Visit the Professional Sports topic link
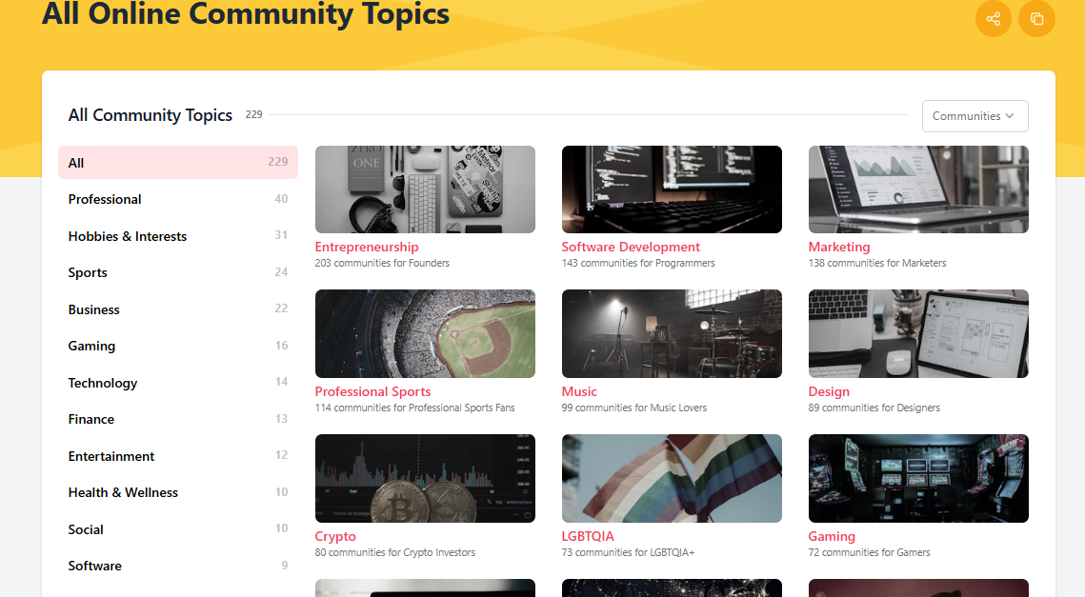1085x597 pixels. pyautogui.click(x=372, y=391)
